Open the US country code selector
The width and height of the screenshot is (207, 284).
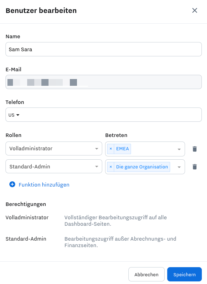coord(14,115)
